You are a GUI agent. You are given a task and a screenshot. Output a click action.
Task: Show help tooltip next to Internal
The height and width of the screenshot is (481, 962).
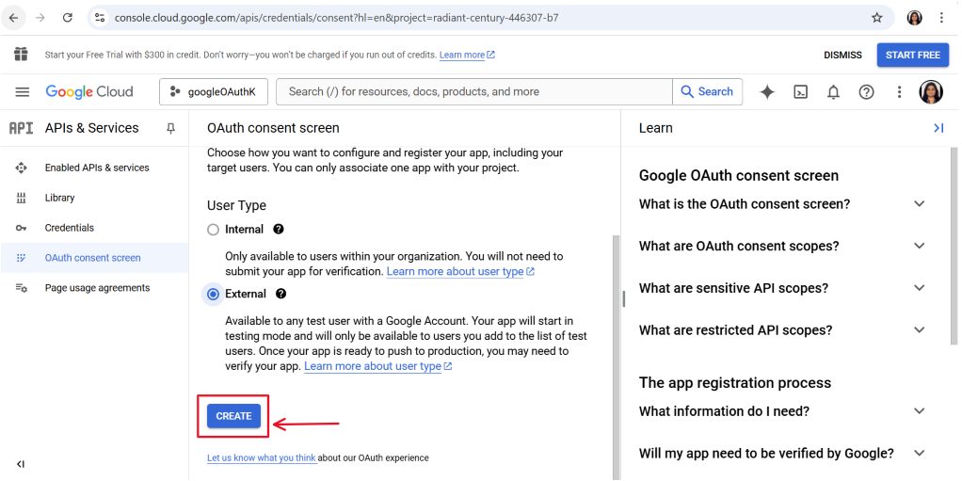point(279,229)
